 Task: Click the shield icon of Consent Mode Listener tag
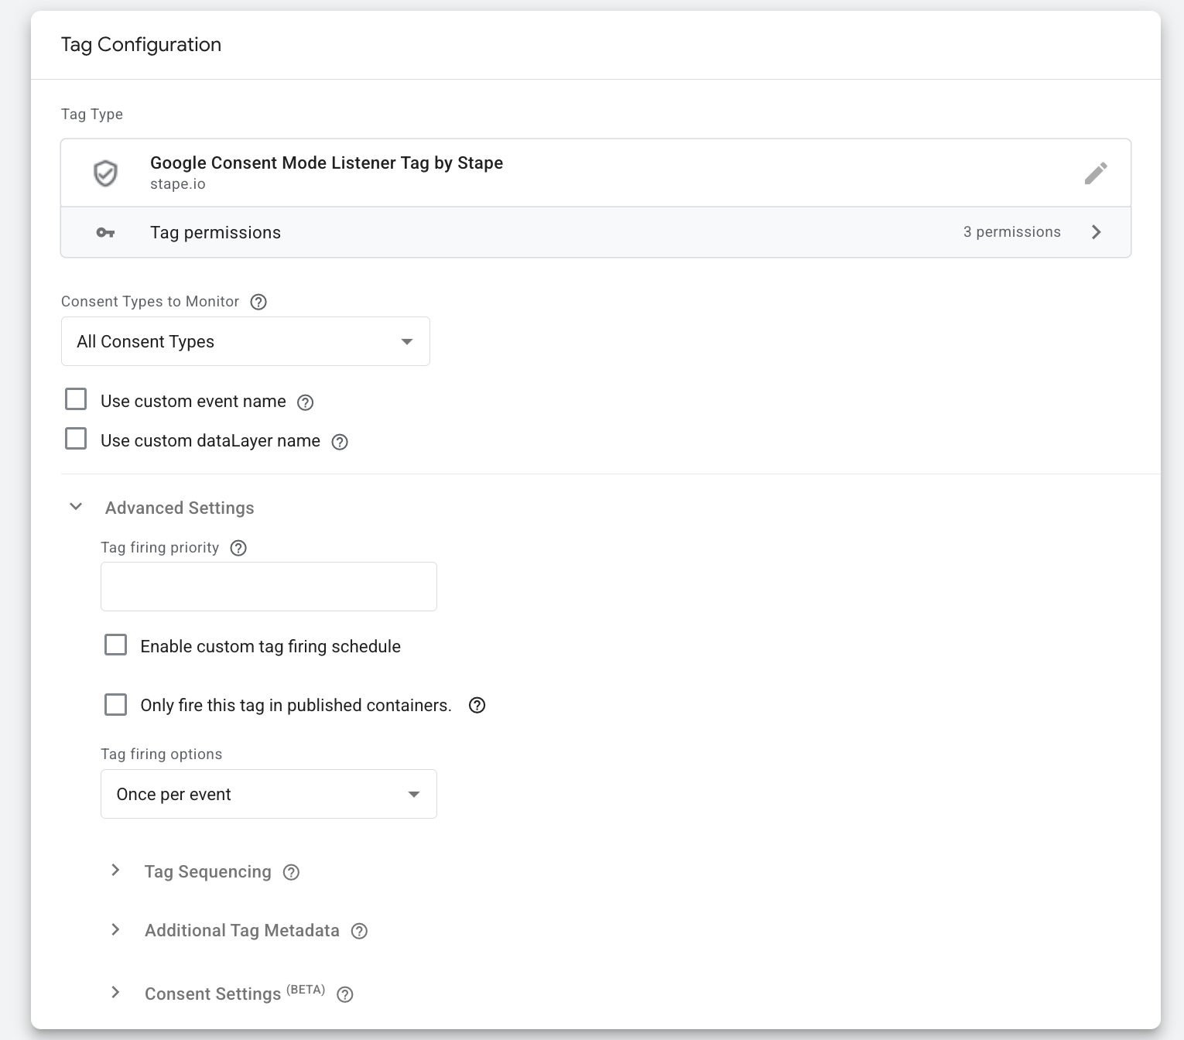coord(105,173)
